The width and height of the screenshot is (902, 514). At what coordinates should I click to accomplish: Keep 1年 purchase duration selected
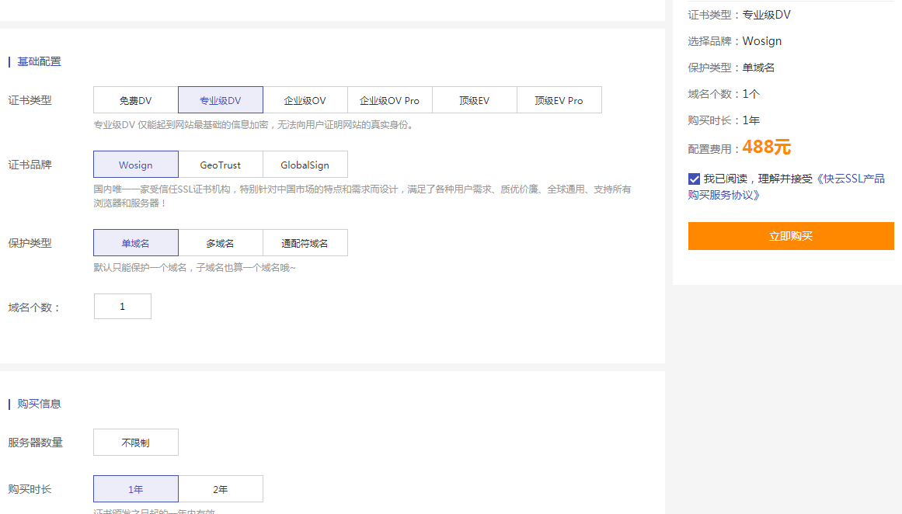135,488
